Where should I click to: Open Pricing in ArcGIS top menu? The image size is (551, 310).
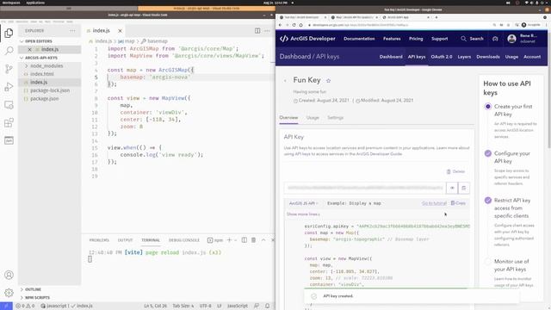pyautogui.click(x=416, y=39)
